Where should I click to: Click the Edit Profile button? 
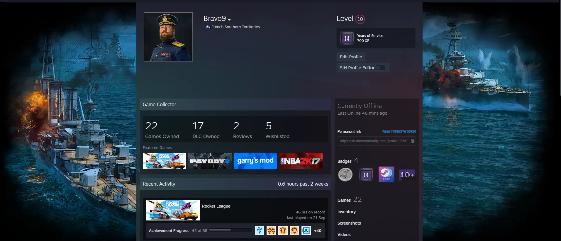pyautogui.click(x=351, y=57)
